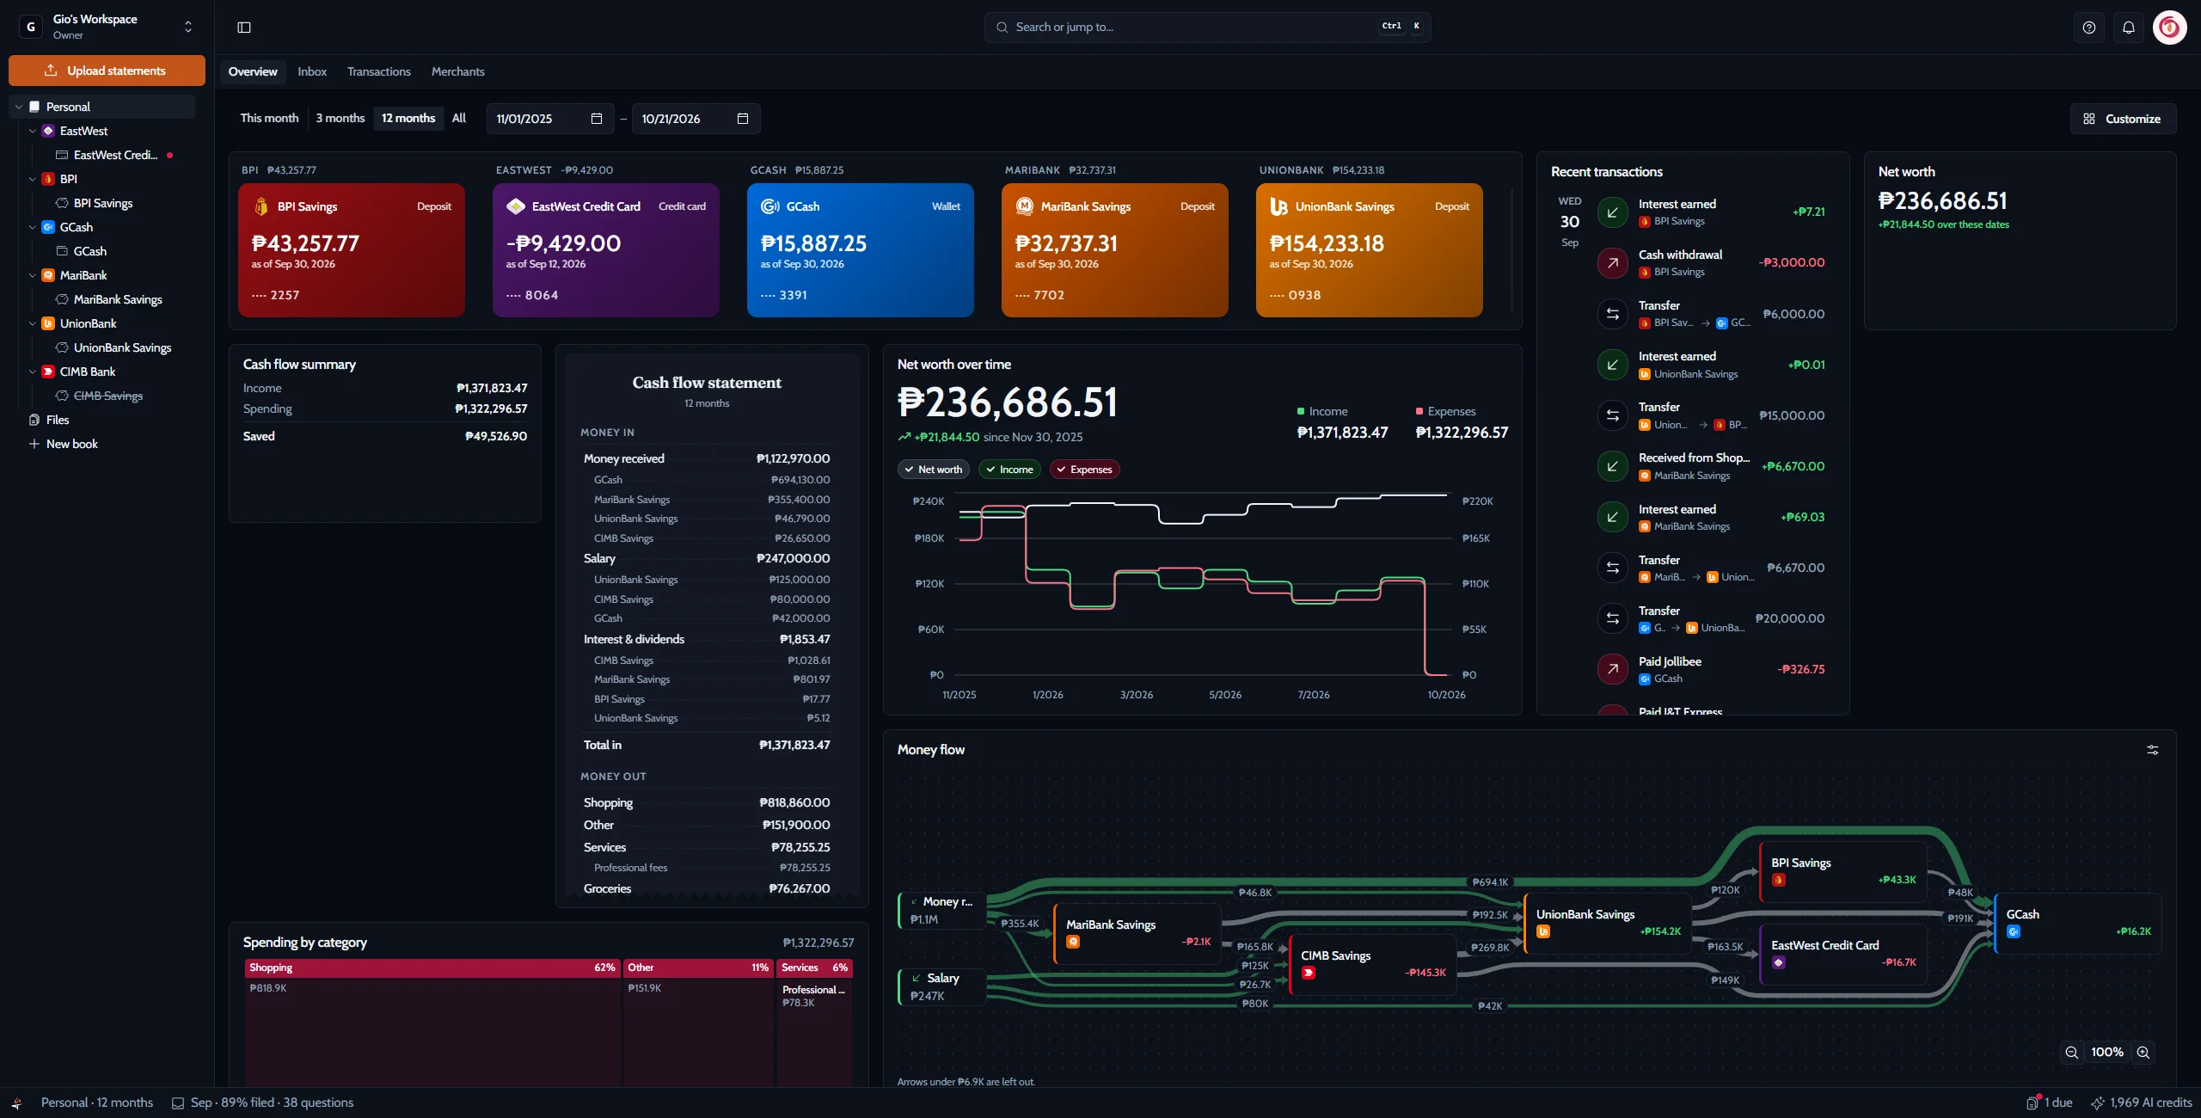Open the EastWest Credit Card card
The width and height of the screenshot is (2201, 1118).
click(606, 250)
